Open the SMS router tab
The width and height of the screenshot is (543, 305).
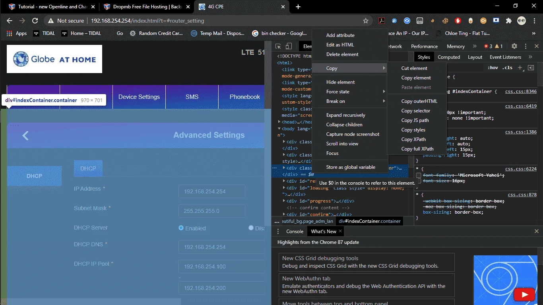(192, 97)
